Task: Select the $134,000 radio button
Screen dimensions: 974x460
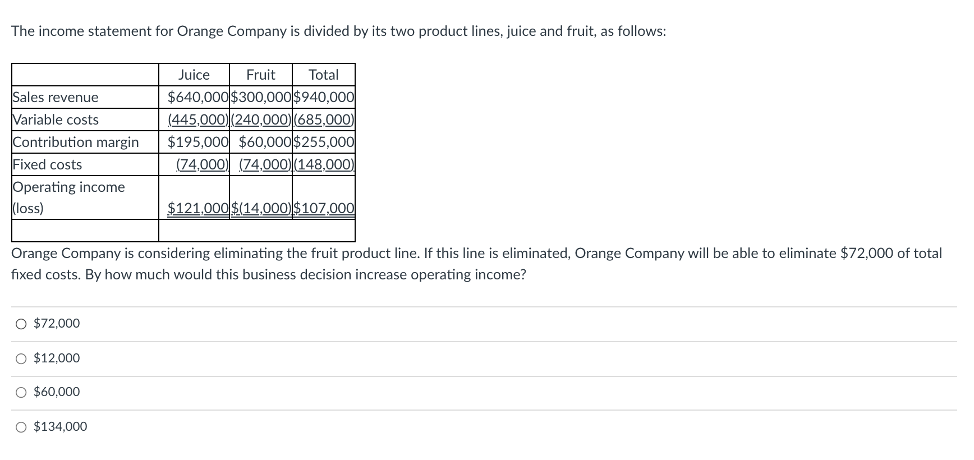Action: (21, 426)
